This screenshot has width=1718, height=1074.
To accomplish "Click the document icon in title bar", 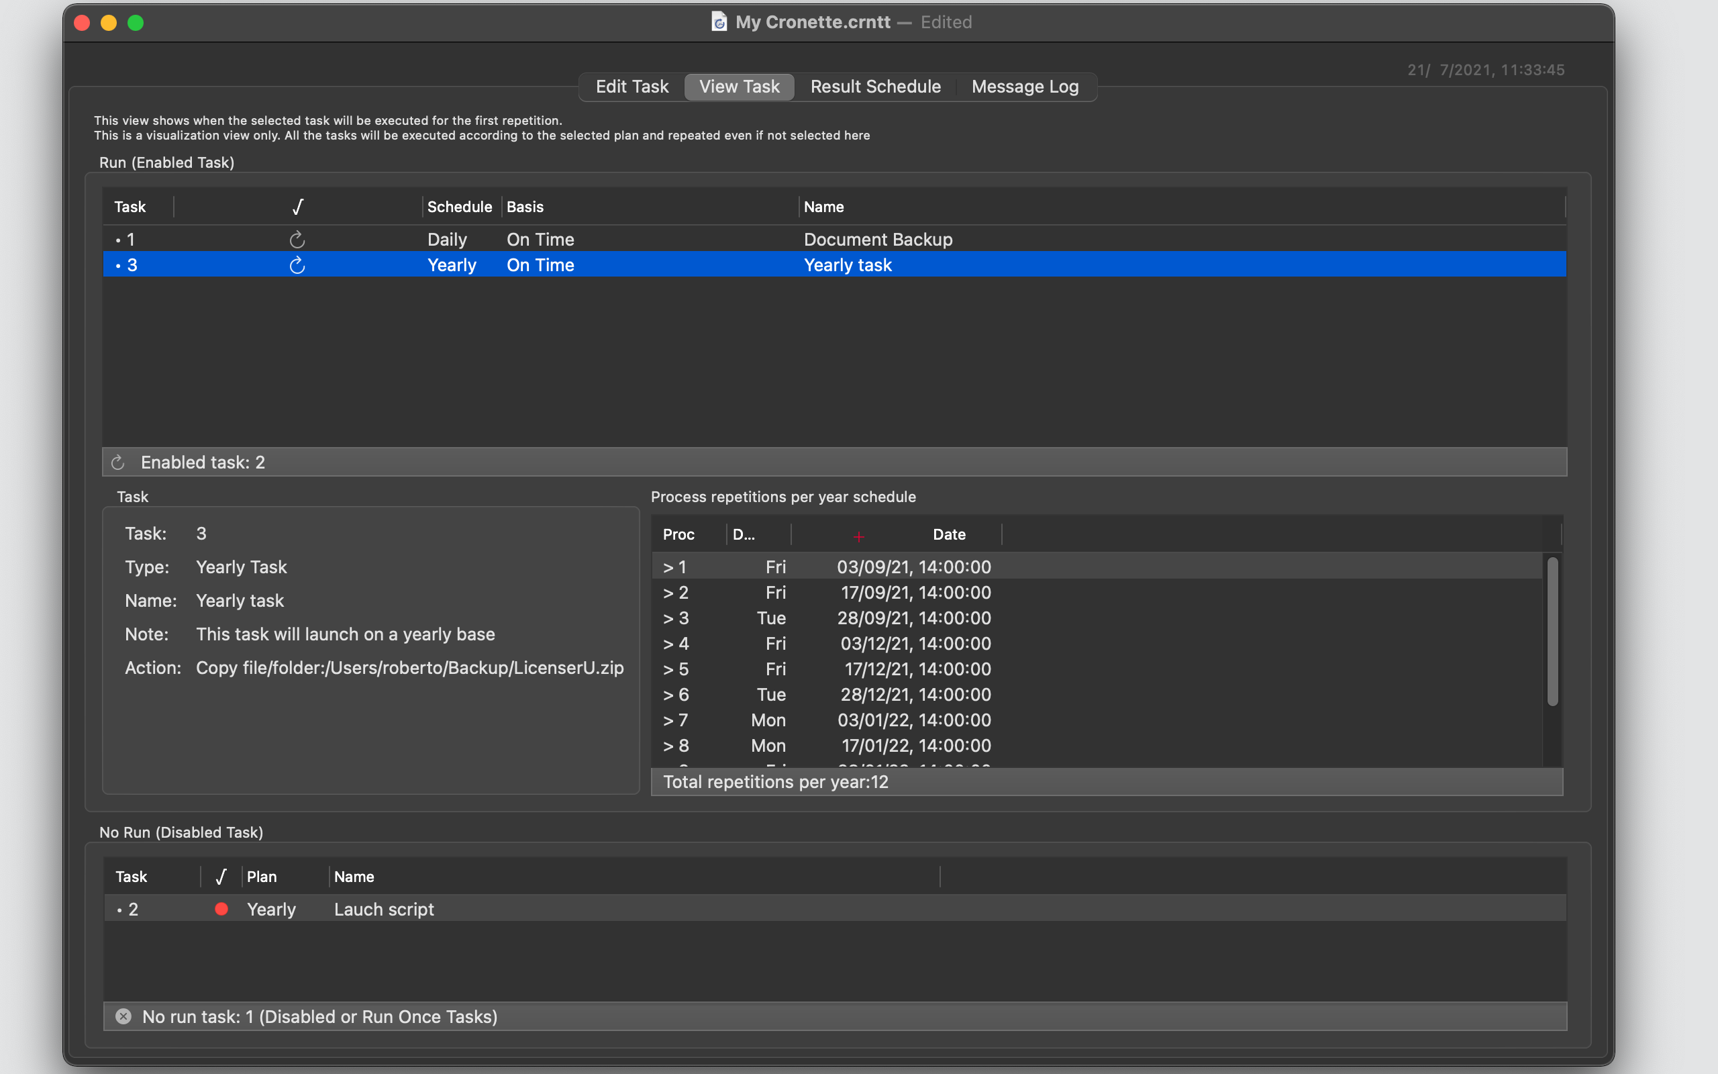I will coord(719,21).
